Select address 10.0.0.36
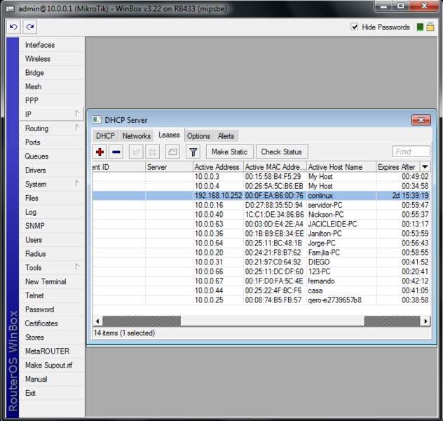443x421 pixels. click(209, 234)
